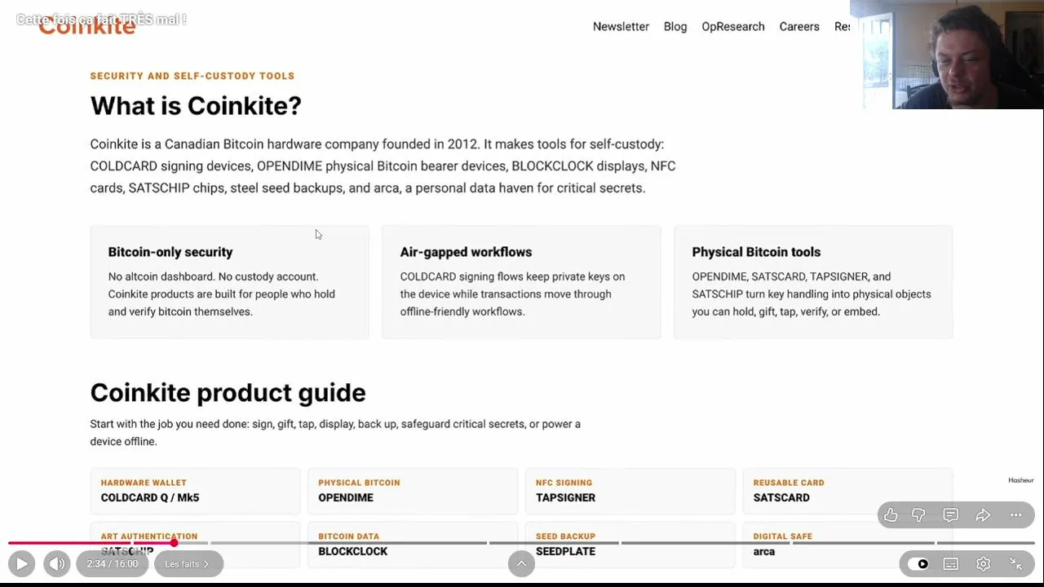Image resolution: width=1044 pixels, height=587 pixels.
Task: Open the comments panel icon
Action: coord(950,515)
